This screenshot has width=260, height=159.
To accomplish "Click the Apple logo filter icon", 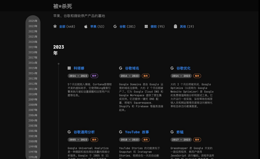I will [86, 27].
